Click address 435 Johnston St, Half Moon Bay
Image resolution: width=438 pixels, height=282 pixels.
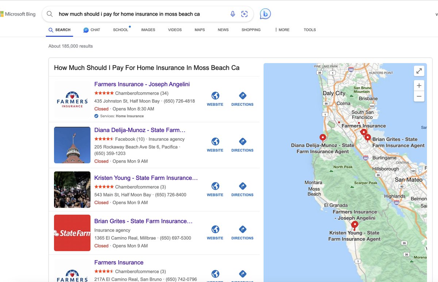(x=127, y=101)
